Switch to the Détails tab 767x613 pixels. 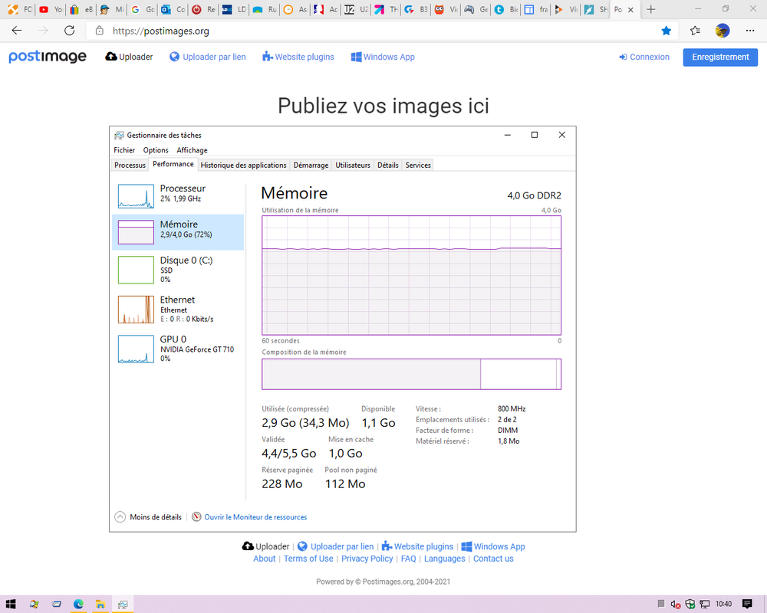click(387, 166)
